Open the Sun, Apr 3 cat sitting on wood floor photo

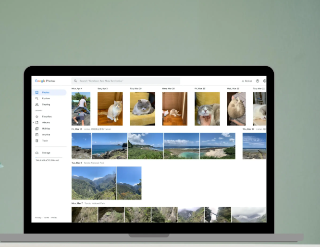point(110,109)
